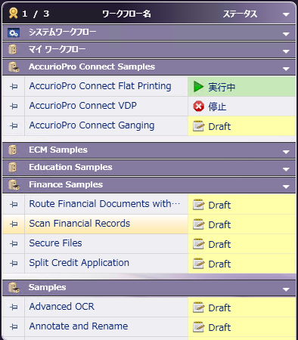
Task: Click the award ribbon icon in header
Action: point(13,13)
